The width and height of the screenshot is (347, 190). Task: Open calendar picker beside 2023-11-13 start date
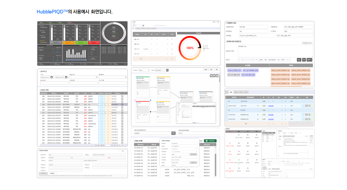52,77
